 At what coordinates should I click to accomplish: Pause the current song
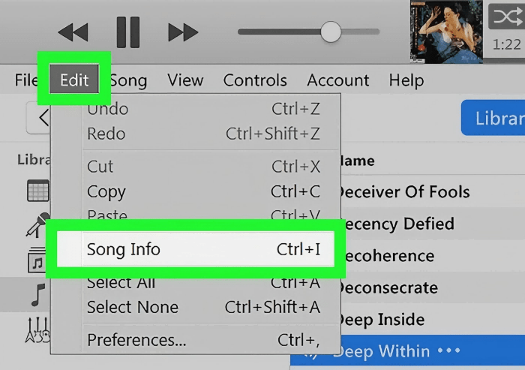[x=127, y=32]
